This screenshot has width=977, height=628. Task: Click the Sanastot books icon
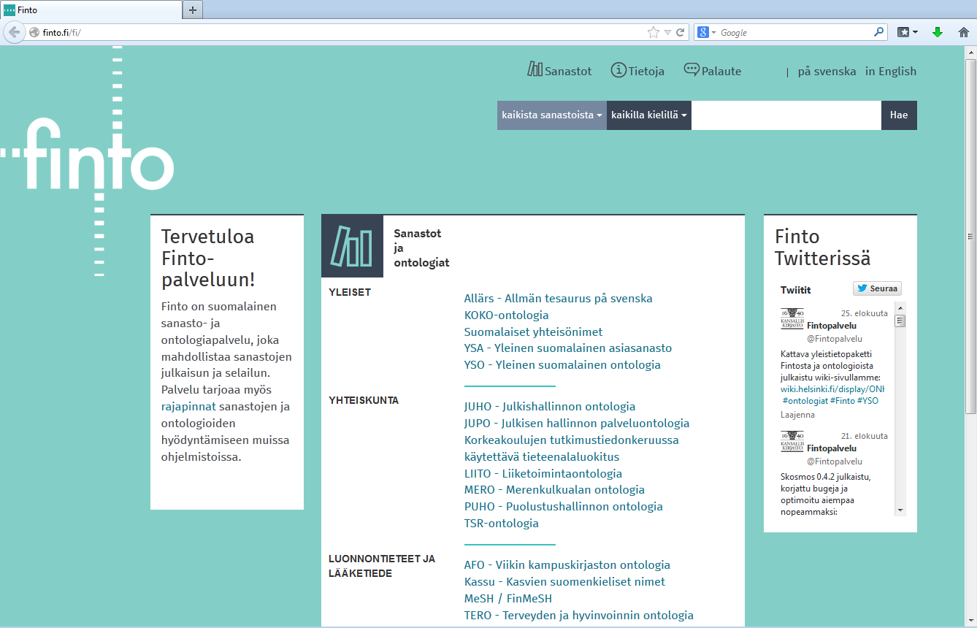tap(535, 69)
